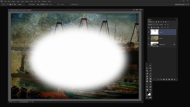190x107 pixels.
Task: Hide the Background layer visibility eye
Action: (149, 44)
